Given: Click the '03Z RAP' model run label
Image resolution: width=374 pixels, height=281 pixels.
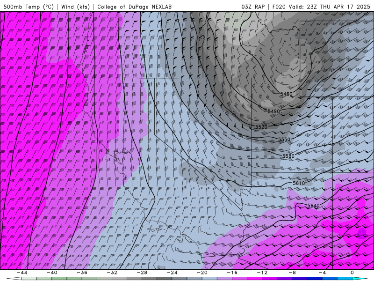Looking at the screenshot, I should [x=253, y=7].
